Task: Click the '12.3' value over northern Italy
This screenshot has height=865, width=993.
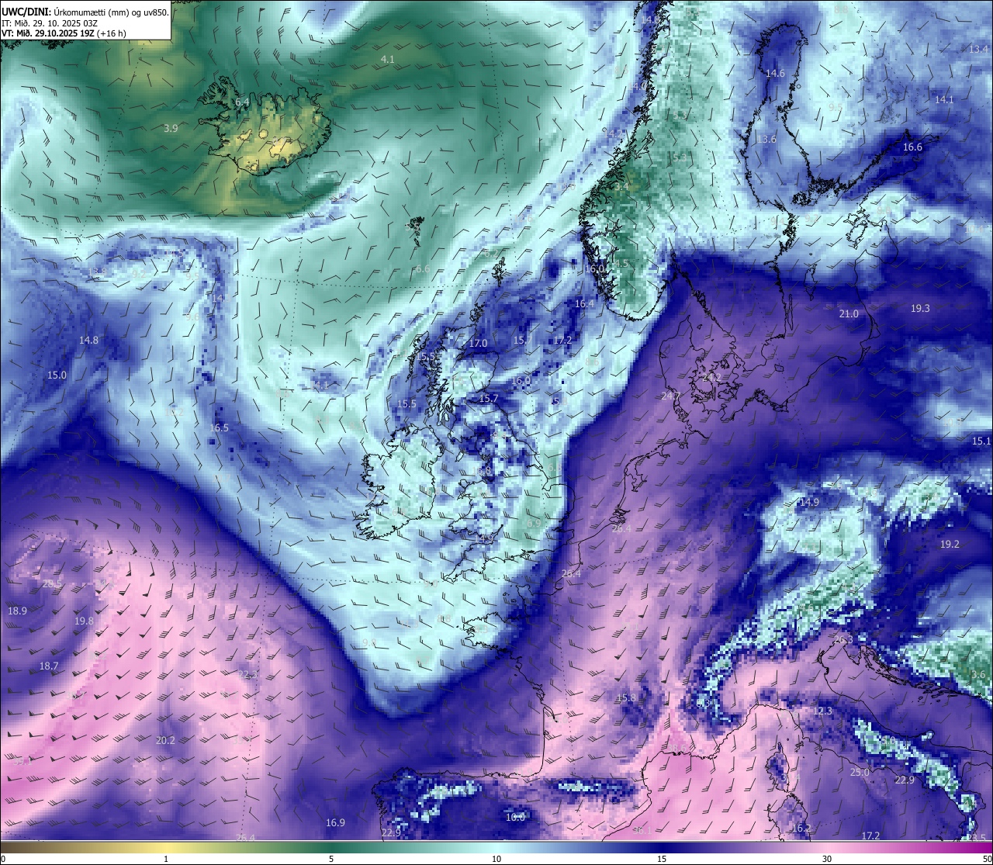Action: [x=822, y=711]
